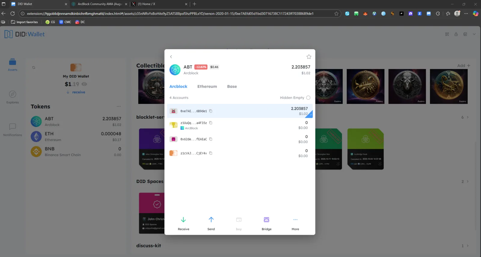This screenshot has height=257, width=481.
Task: Click the receive link under wallet balance
Action: tap(76, 92)
